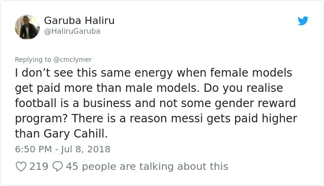Open "45 people are talking about this"
Screen dimensions: 324x186
click(147, 167)
